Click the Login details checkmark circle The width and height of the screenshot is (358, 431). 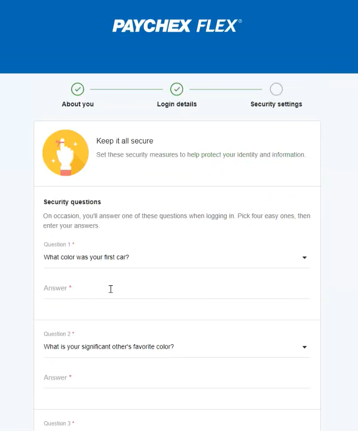click(x=177, y=89)
